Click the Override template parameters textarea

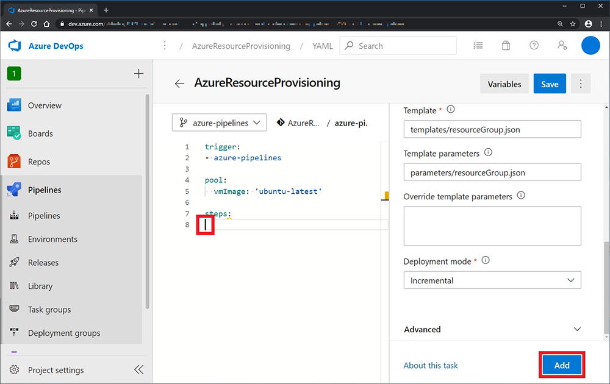[x=492, y=226]
